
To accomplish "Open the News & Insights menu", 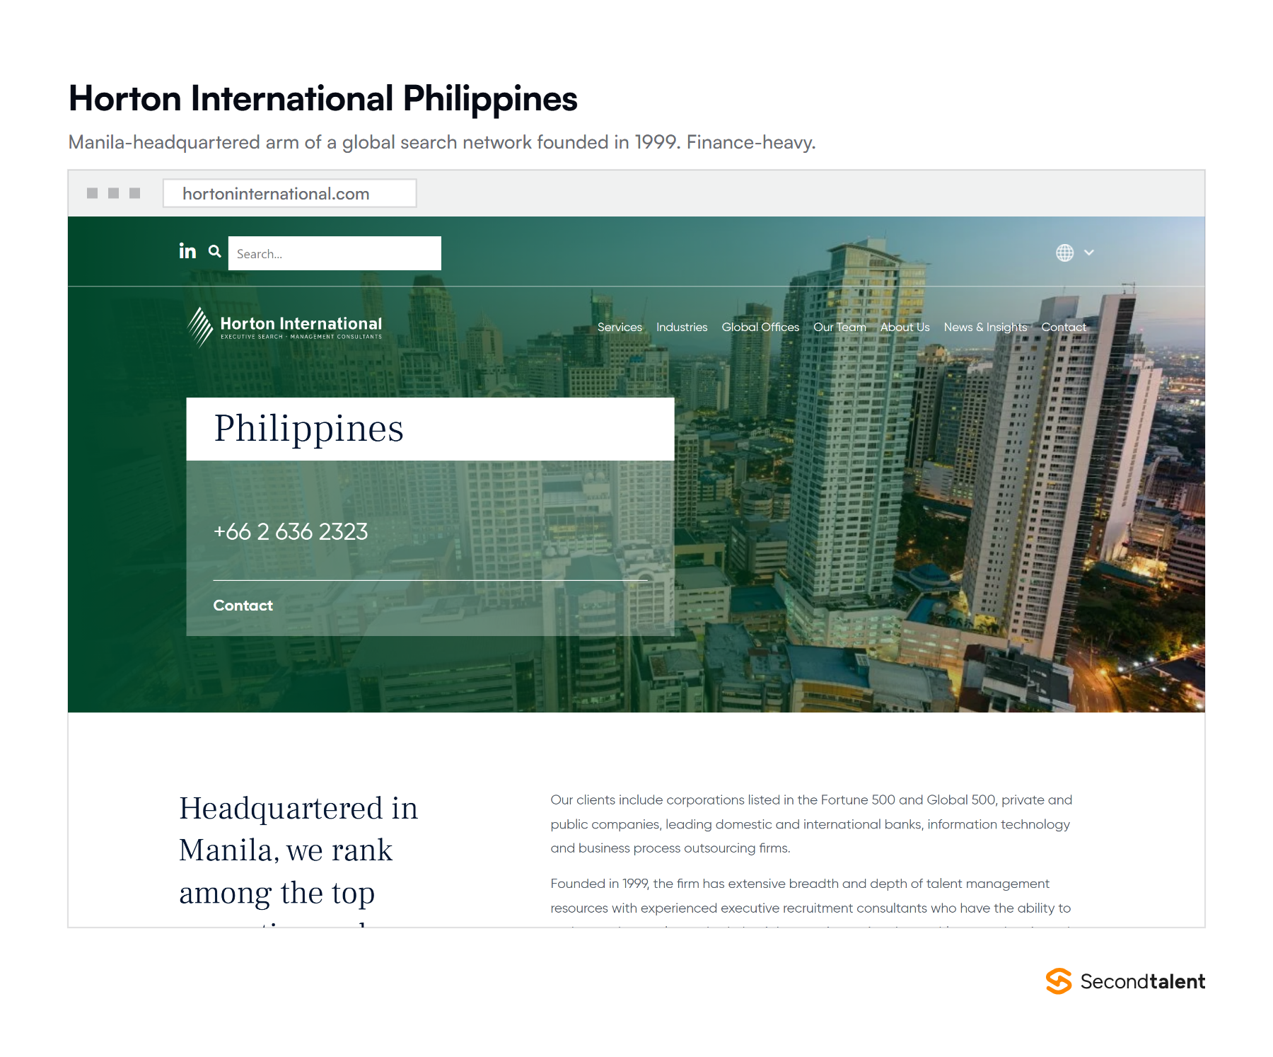I will (985, 327).
